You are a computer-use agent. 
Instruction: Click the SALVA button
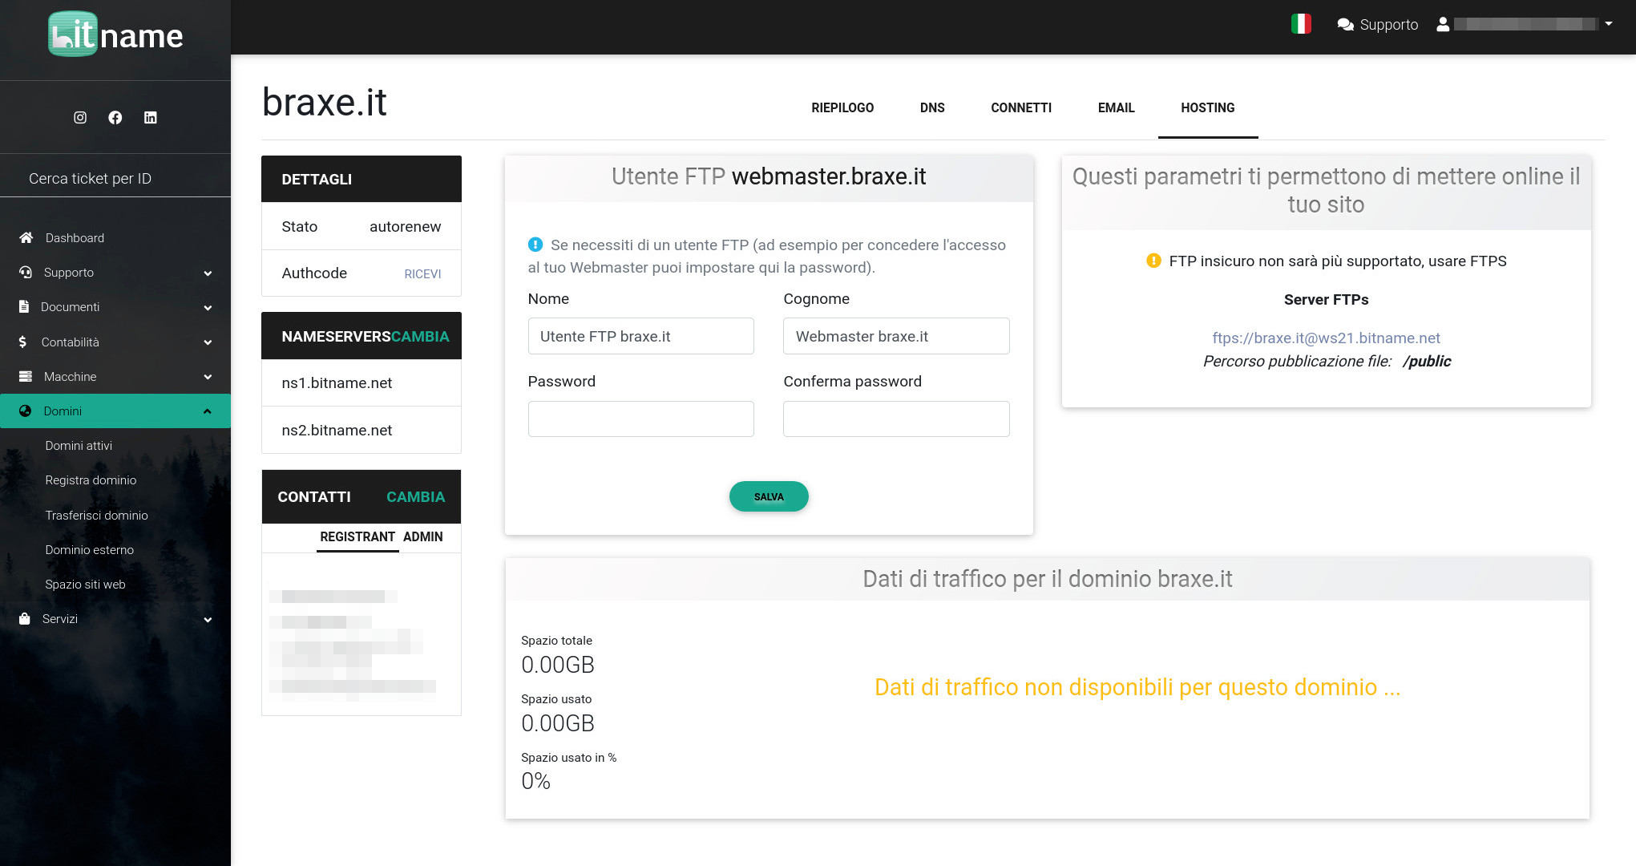point(769,496)
